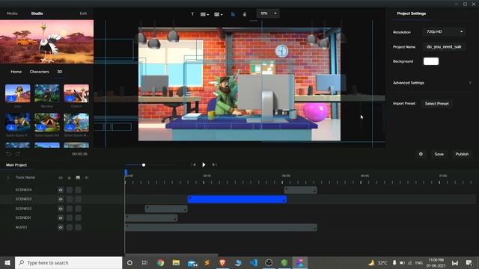Toggle mask box on SCENE01 track
The width and height of the screenshot is (479, 269).
[78, 217]
